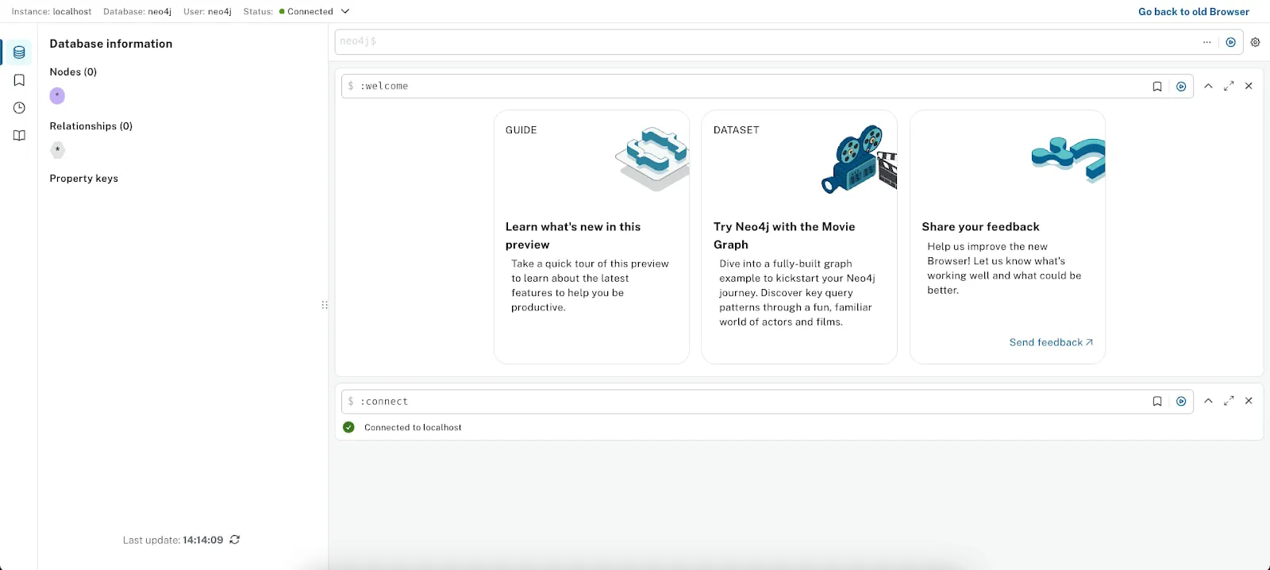
Task: Open the Saved Cypher bookmark sidebar icon
Action: (x=19, y=80)
